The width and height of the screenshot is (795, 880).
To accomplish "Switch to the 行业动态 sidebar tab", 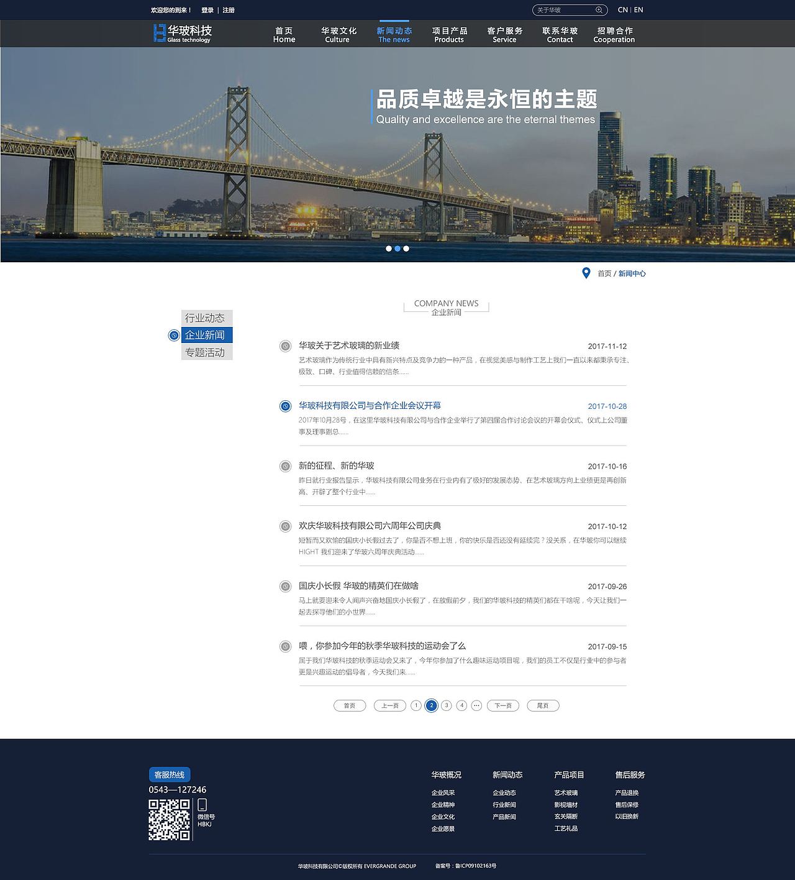I will (207, 318).
